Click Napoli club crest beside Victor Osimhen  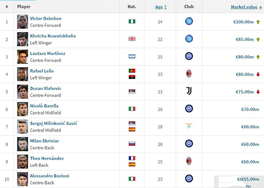pyautogui.click(x=189, y=22)
